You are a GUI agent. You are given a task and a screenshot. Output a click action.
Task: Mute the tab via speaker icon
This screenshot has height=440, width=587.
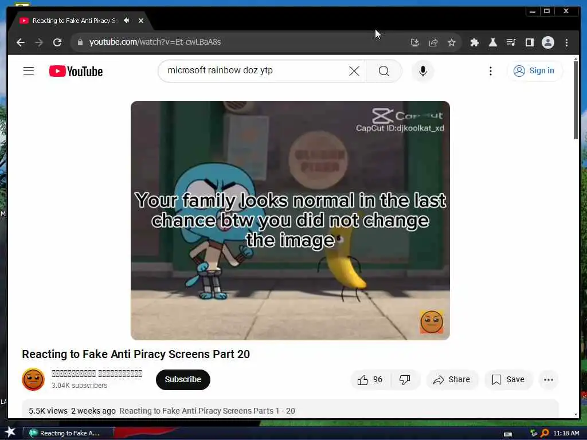coord(127,21)
